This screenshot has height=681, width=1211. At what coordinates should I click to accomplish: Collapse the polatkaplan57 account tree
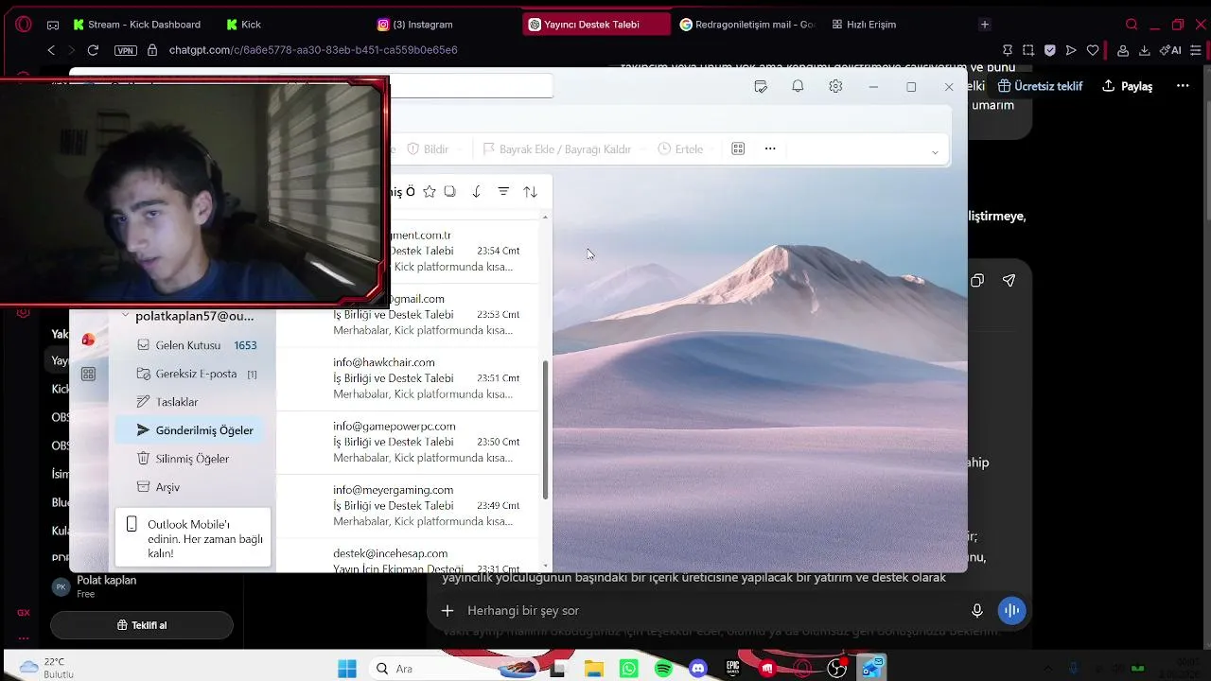(x=125, y=316)
